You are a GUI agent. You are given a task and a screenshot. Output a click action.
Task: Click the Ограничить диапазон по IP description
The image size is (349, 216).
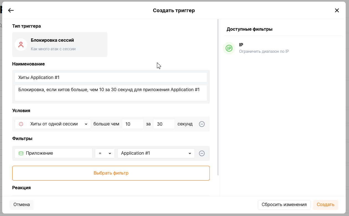(x=264, y=51)
